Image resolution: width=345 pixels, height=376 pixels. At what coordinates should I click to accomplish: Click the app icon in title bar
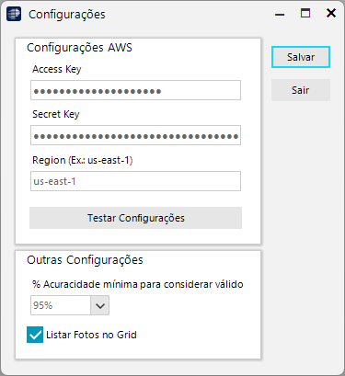(14, 14)
